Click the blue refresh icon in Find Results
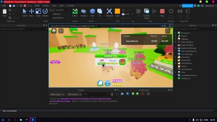 pos(127,94)
